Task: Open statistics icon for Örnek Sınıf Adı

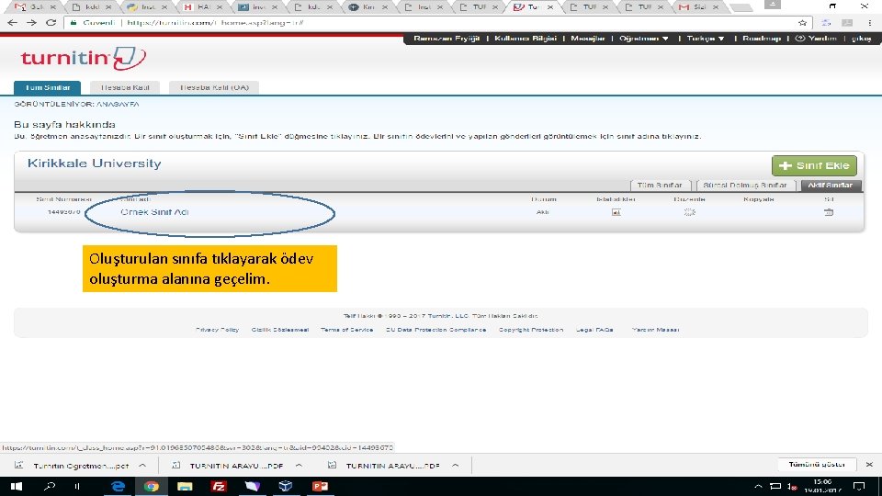Action: (616, 212)
